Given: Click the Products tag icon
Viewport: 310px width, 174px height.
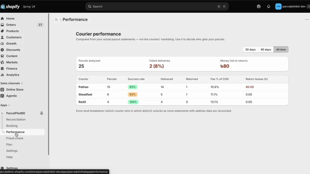Looking at the screenshot, I should tap(2, 31).
